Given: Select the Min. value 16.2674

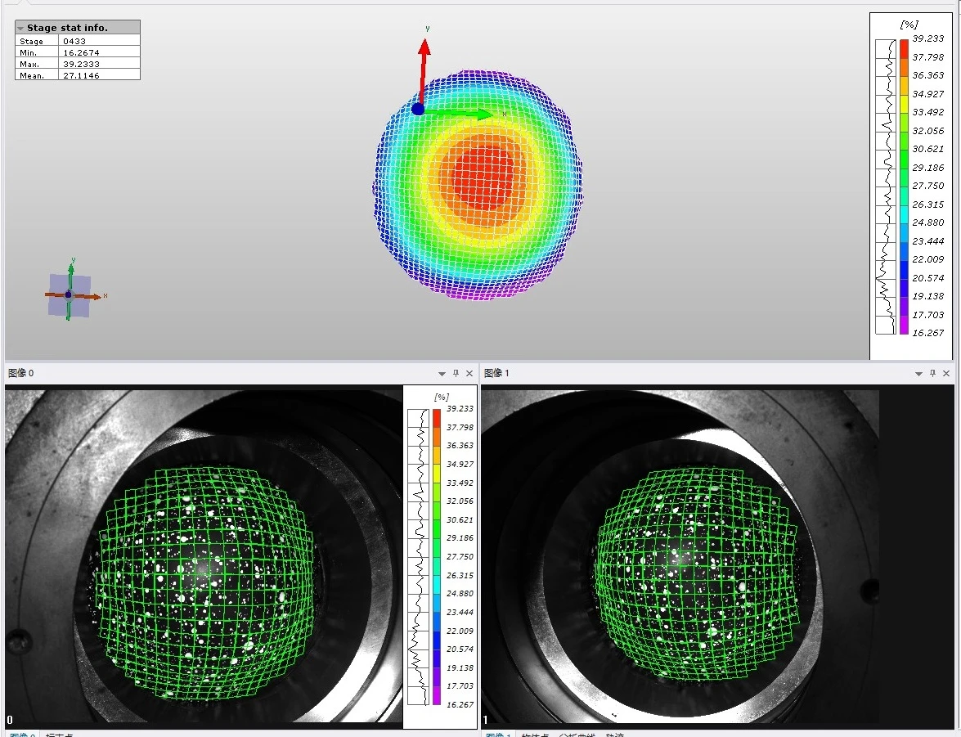Looking at the screenshot, I should point(81,52).
